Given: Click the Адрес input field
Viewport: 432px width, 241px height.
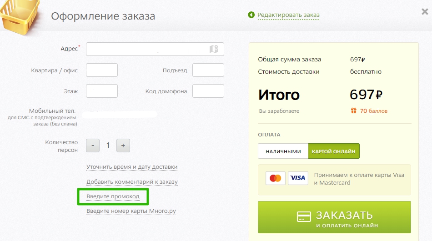Looking at the screenshot, I should 146,49.
